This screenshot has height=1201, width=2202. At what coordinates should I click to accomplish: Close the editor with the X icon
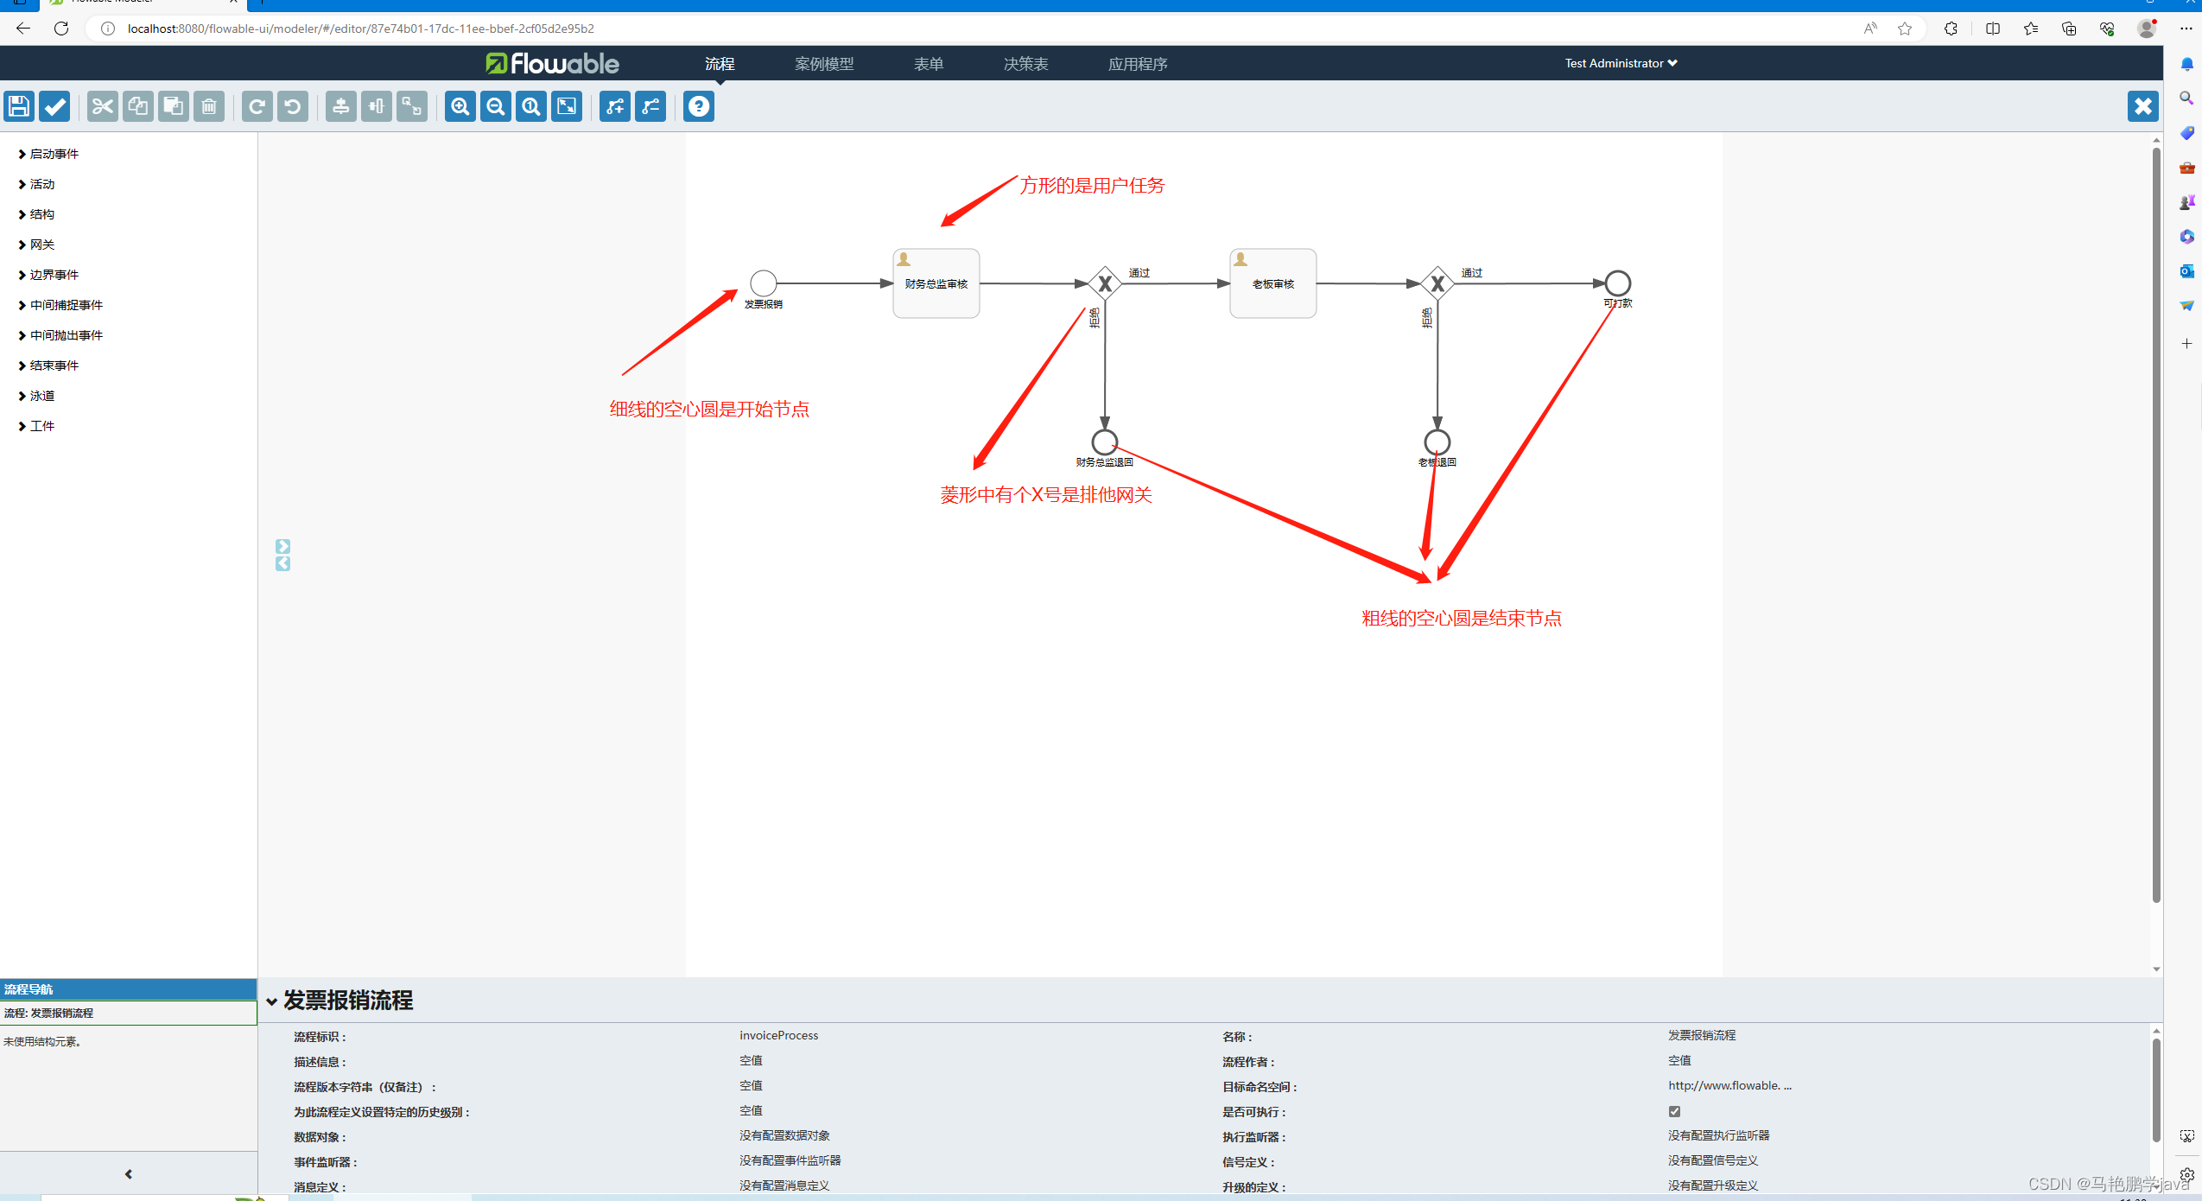click(2143, 106)
